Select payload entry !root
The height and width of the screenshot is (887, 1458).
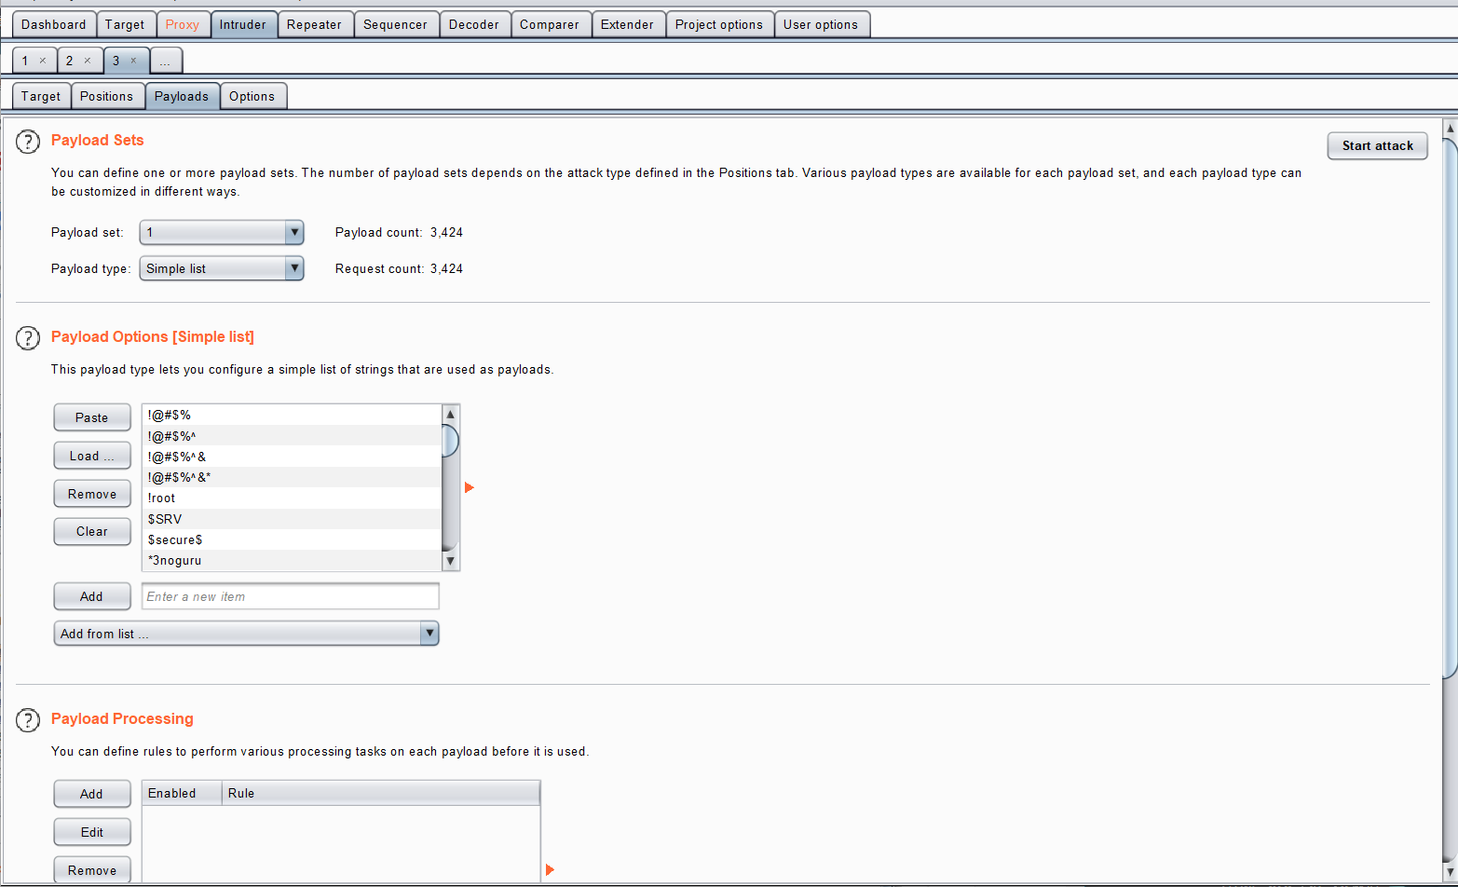pos(292,498)
